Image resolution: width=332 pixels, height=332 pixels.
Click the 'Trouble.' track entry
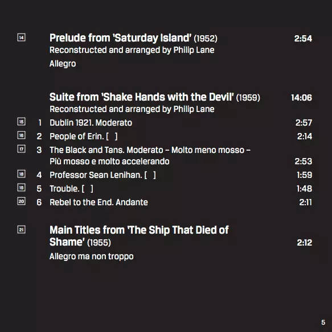(x=71, y=189)
